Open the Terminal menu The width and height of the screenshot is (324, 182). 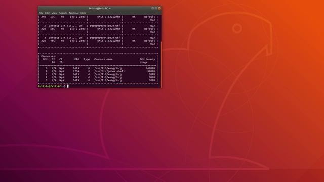(73, 13)
